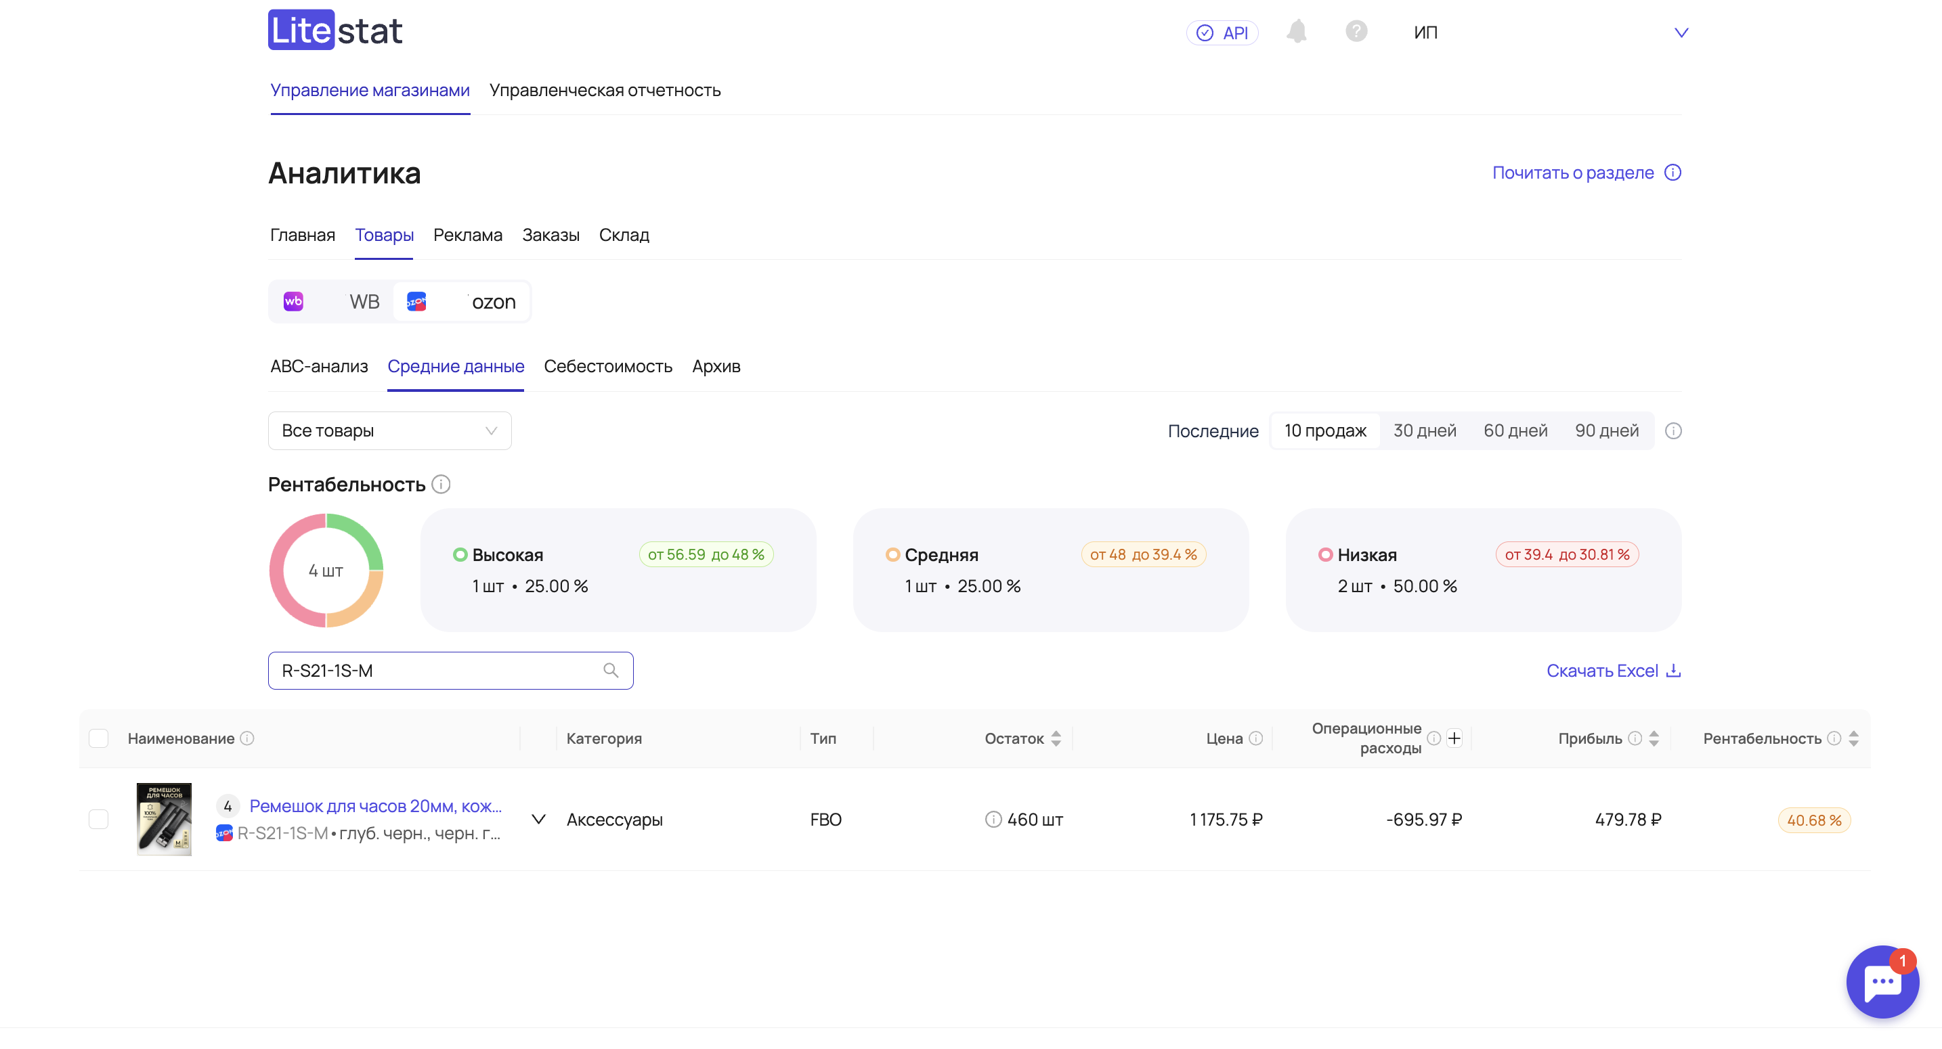Select the 30 дней period button

point(1424,430)
